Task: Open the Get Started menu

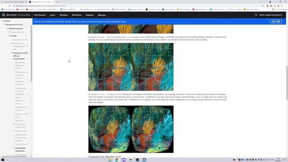Action: tap(40, 15)
